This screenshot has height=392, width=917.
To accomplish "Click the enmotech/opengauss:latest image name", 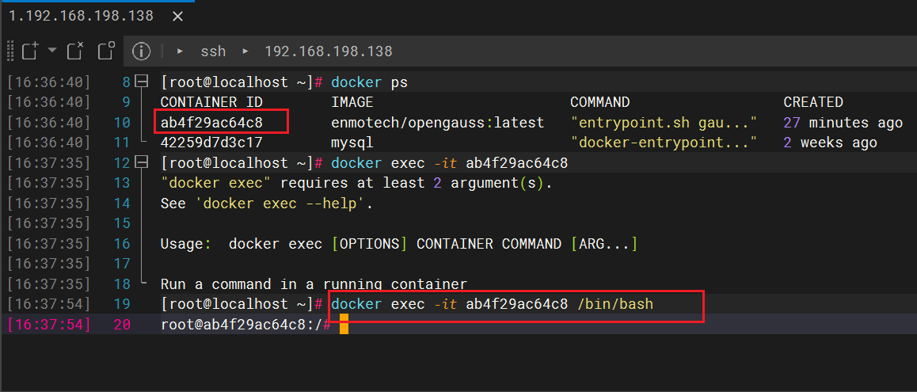I will point(437,123).
